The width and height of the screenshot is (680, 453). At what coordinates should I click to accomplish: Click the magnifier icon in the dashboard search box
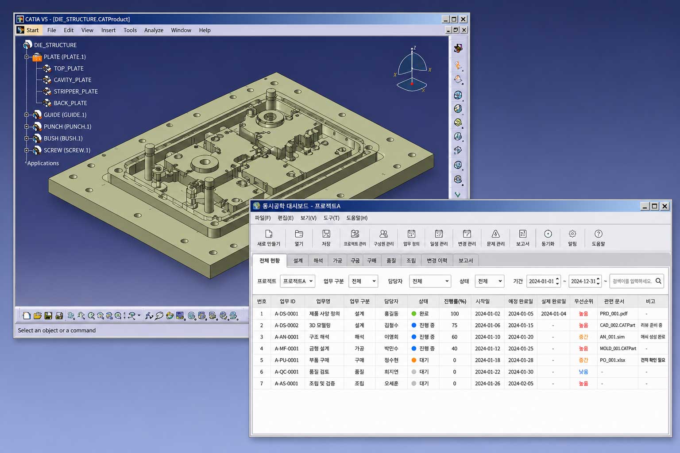click(x=658, y=281)
